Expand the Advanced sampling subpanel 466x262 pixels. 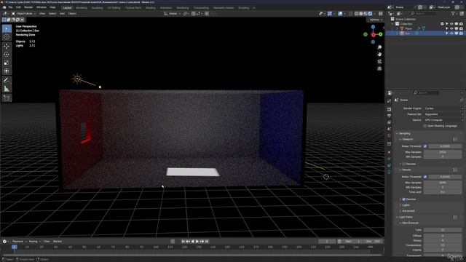pos(408,211)
